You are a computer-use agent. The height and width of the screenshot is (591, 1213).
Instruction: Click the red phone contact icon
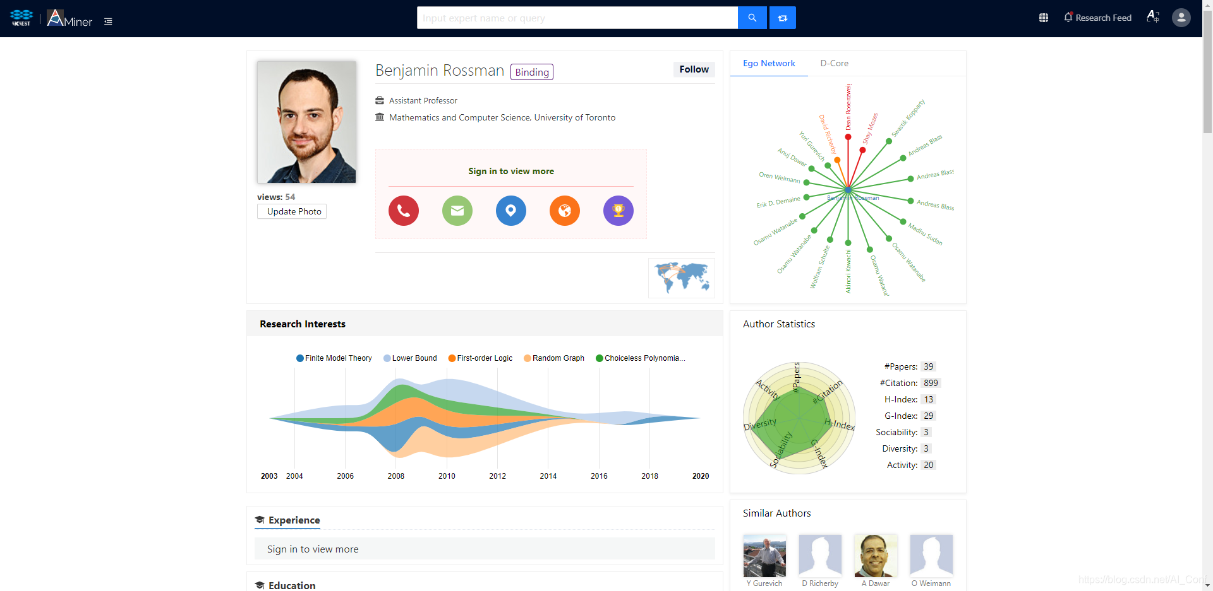pos(404,211)
